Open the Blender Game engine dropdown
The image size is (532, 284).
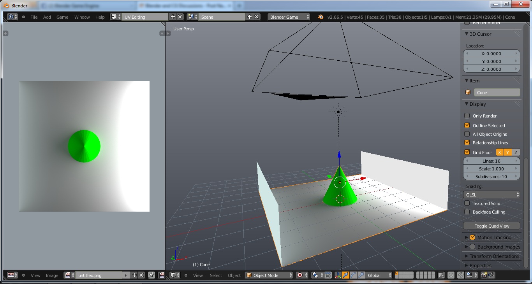tap(289, 17)
